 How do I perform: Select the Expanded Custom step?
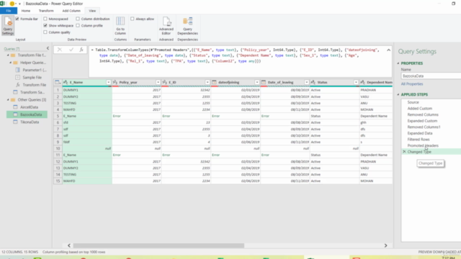(x=422, y=121)
